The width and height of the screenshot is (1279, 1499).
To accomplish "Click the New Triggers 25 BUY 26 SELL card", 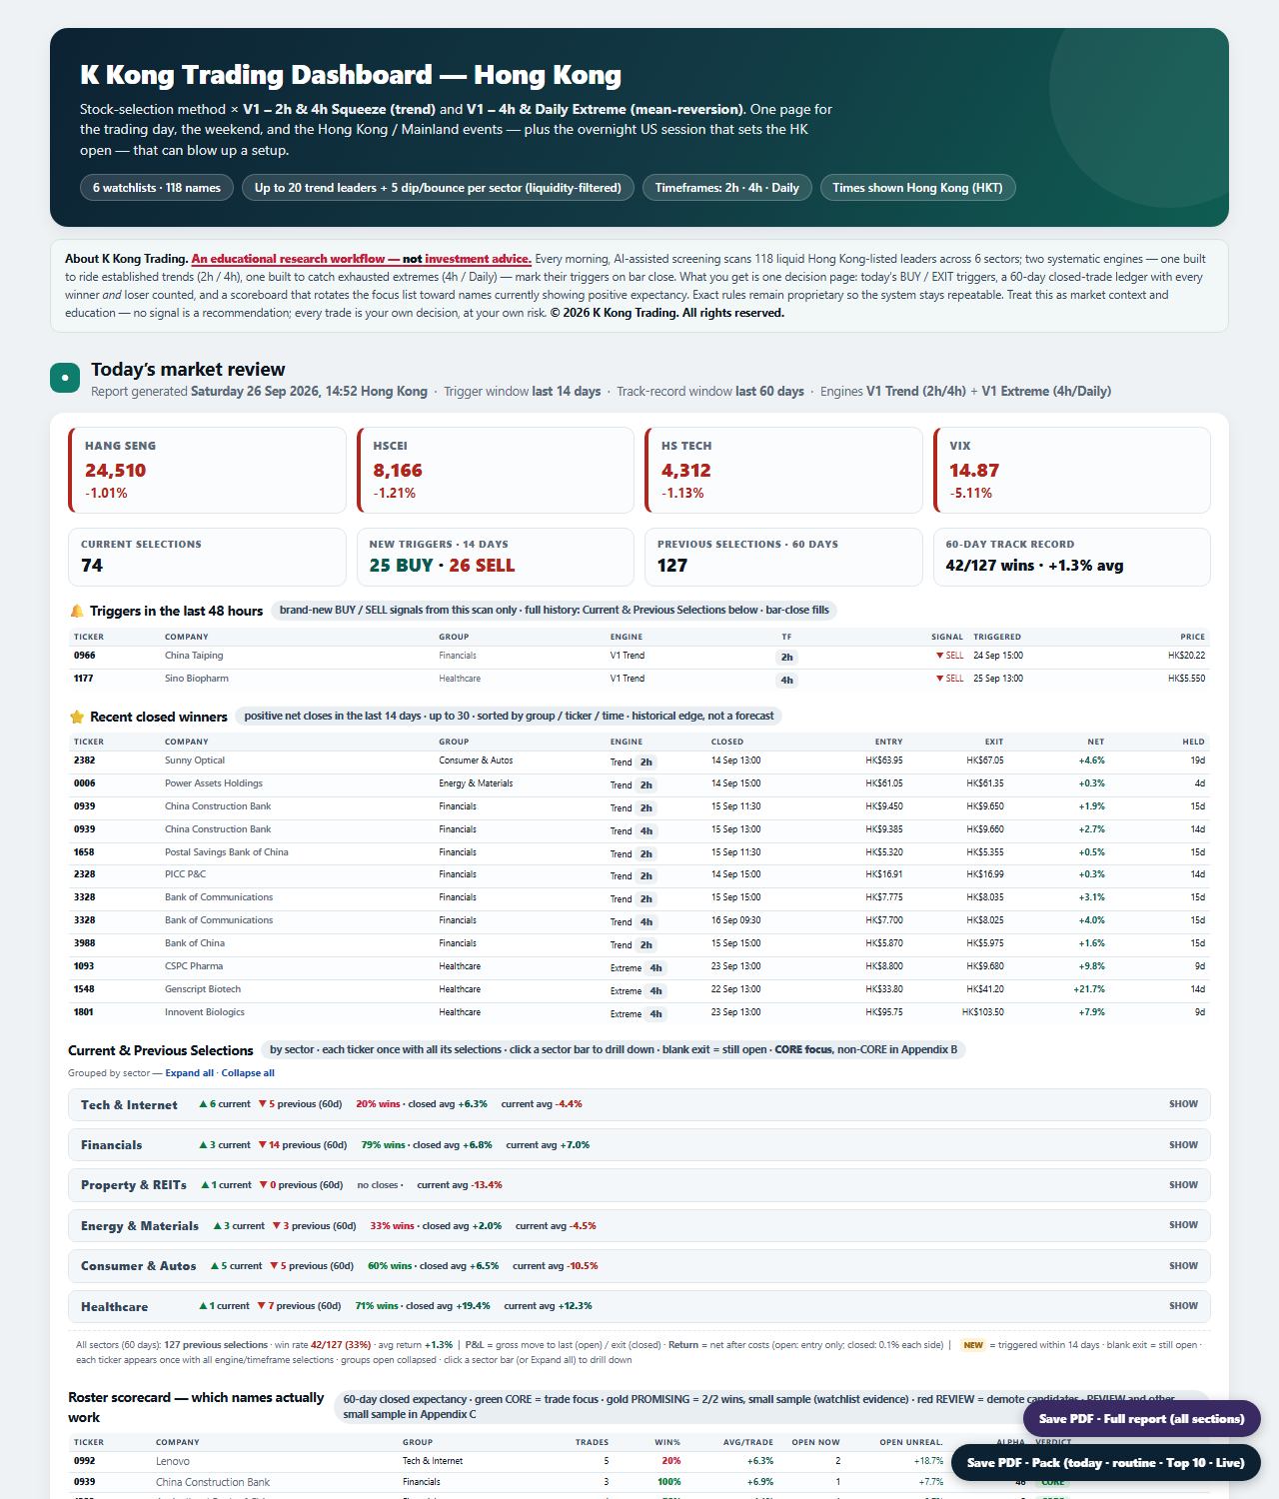I will 496,557.
